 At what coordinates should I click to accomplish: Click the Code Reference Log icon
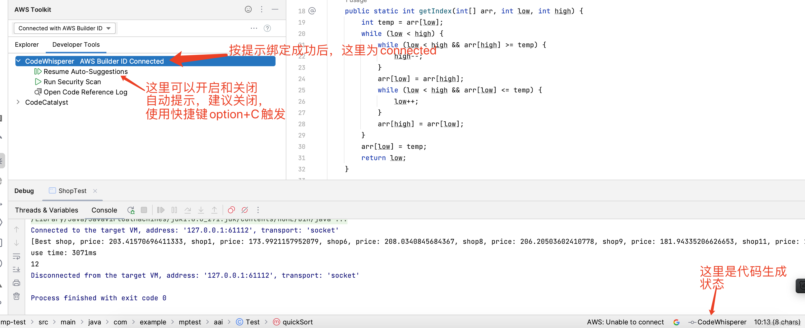click(38, 92)
